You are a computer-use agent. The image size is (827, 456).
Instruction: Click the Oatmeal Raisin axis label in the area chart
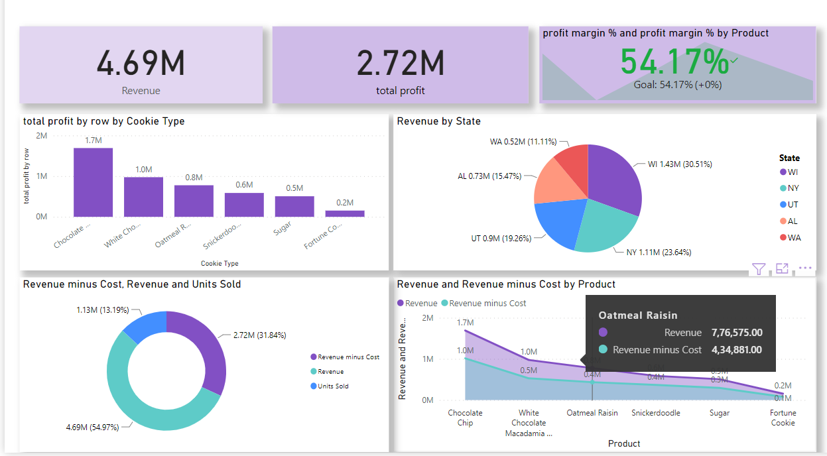point(592,413)
